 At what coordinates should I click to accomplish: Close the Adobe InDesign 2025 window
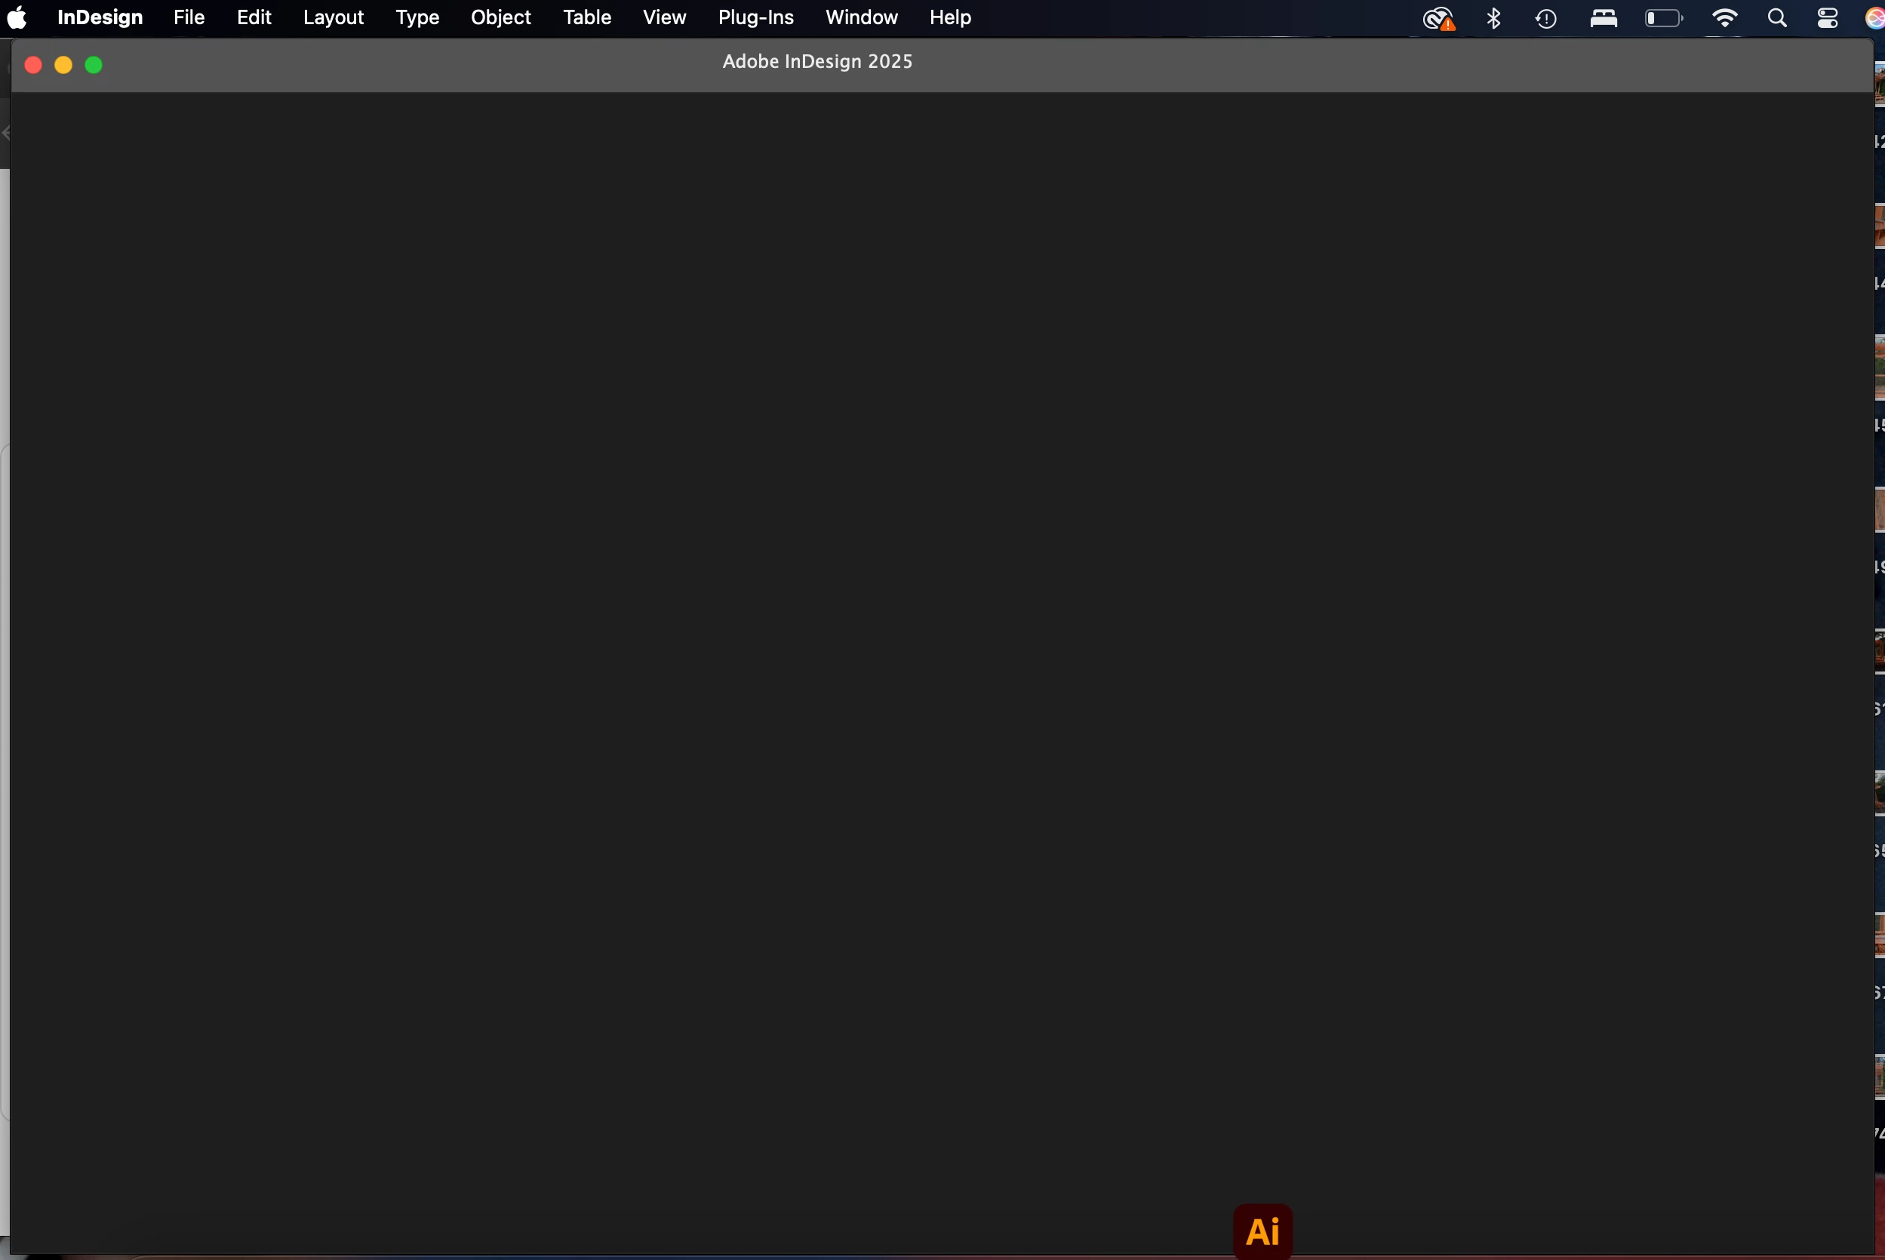click(33, 65)
